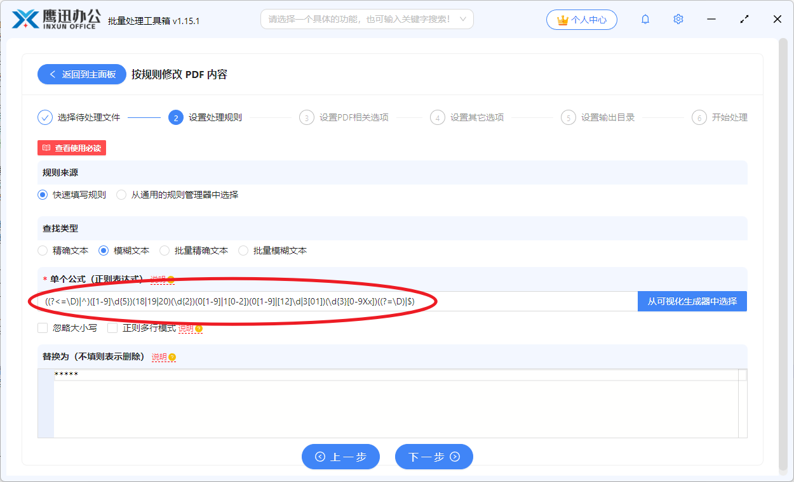Image resolution: width=794 pixels, height=482 pixels.
Task: Click step label 选择待处理文件
Action: click(x=89, y=117)
